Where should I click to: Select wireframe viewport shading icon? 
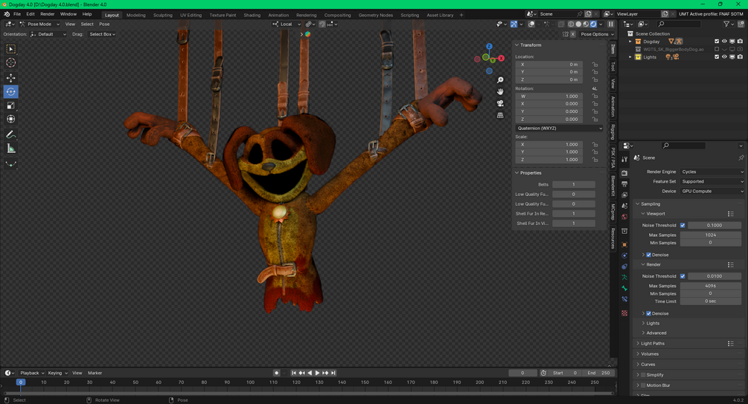571,25
